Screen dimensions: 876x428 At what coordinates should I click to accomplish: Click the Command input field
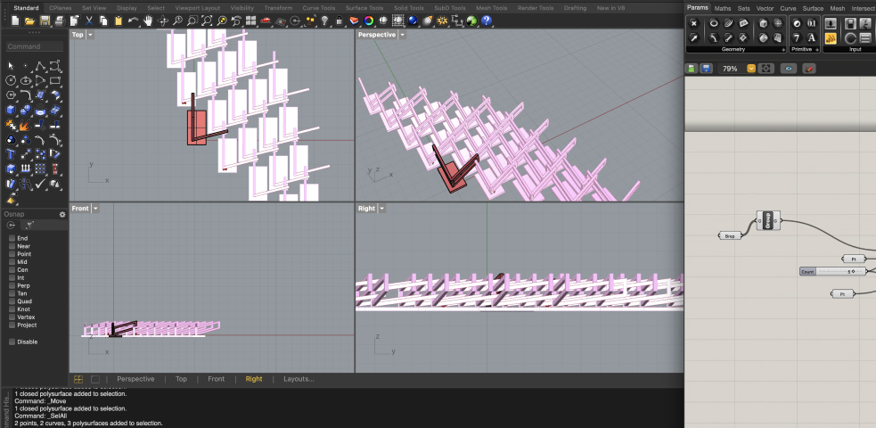click(36, 46)
